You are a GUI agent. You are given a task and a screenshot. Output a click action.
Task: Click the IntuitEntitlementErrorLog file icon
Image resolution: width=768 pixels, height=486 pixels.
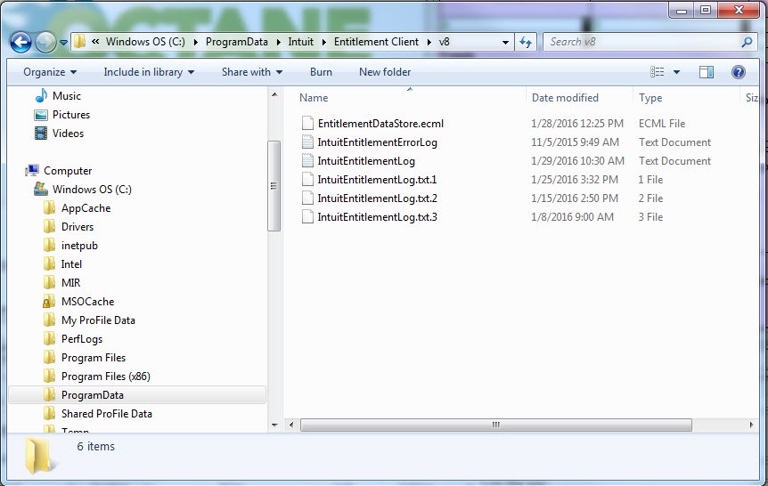(307, 142)
